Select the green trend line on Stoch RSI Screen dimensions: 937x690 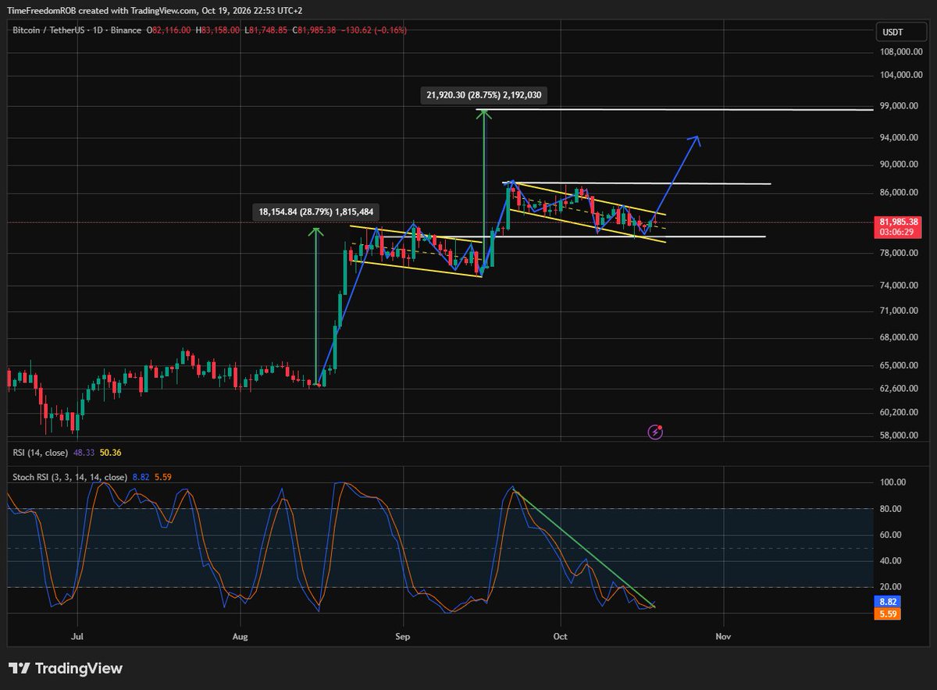(x=584, y=548)
